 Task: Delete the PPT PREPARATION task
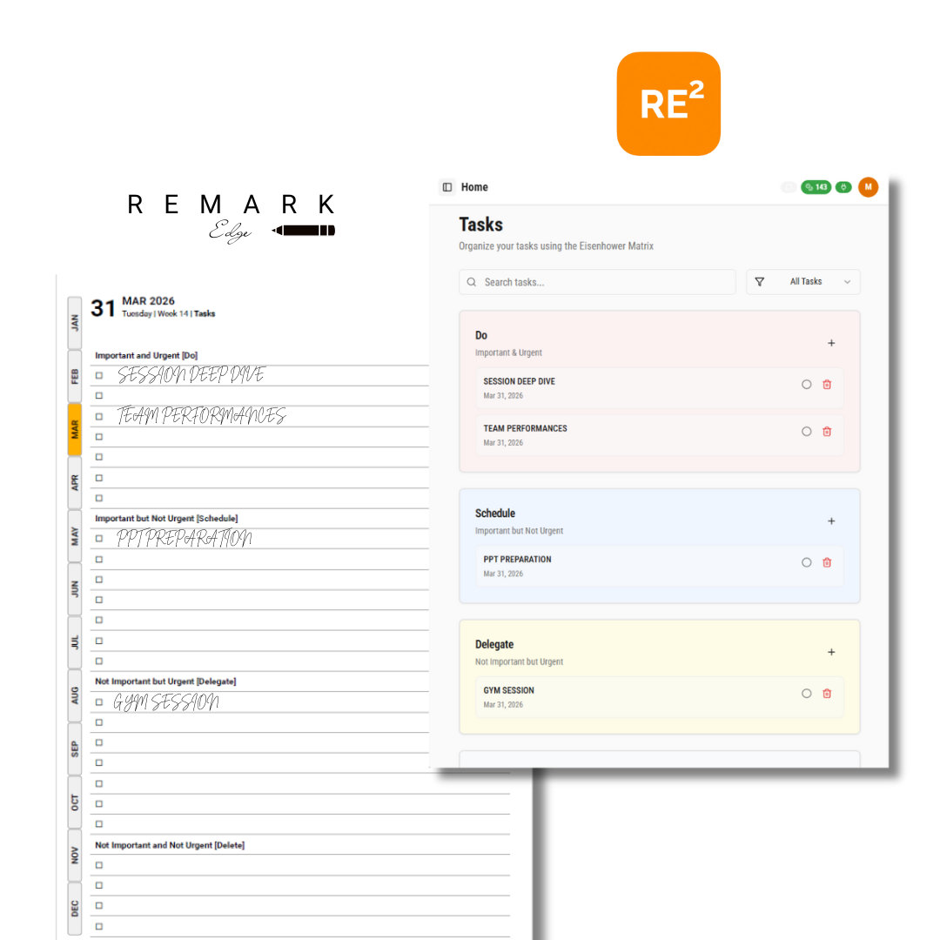(x=827, y=561)
